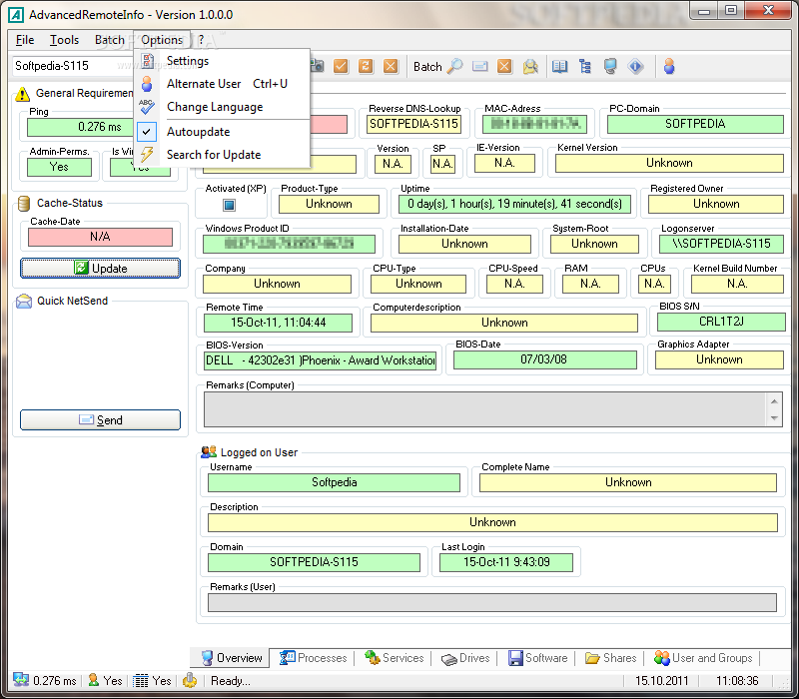799x699 pixels.
Task: Click the Batch message card icon
Action: (479, 66)
